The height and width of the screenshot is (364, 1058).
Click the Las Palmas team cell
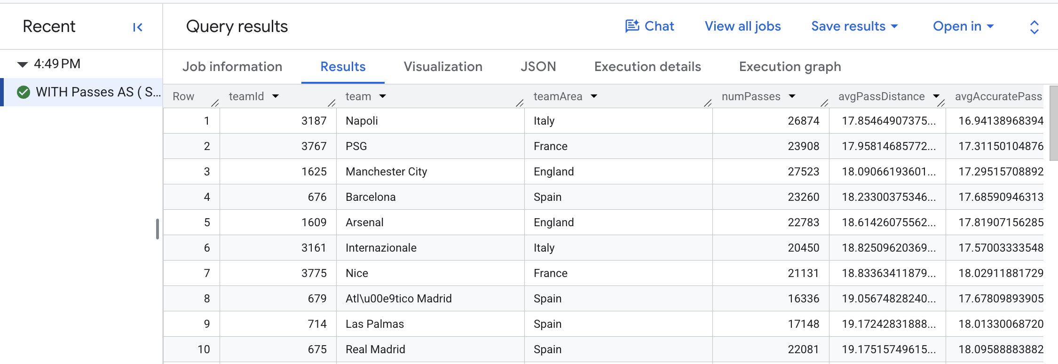coord(430,324)
